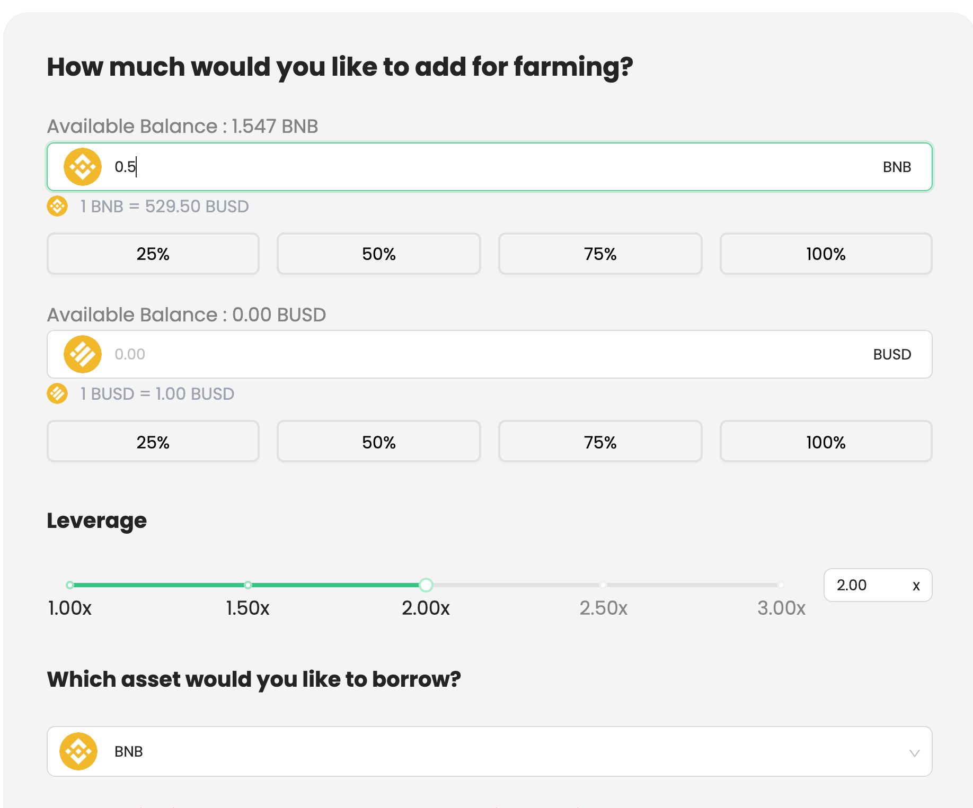Image resolution: width=973 pixels, height=808 pixels.
Task: Use 100% of BUSD balance
Action: [826, 442]
